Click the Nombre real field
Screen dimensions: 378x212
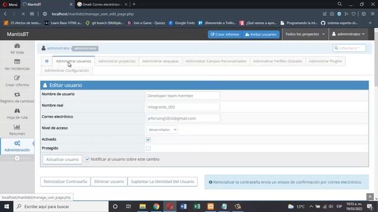183,107
